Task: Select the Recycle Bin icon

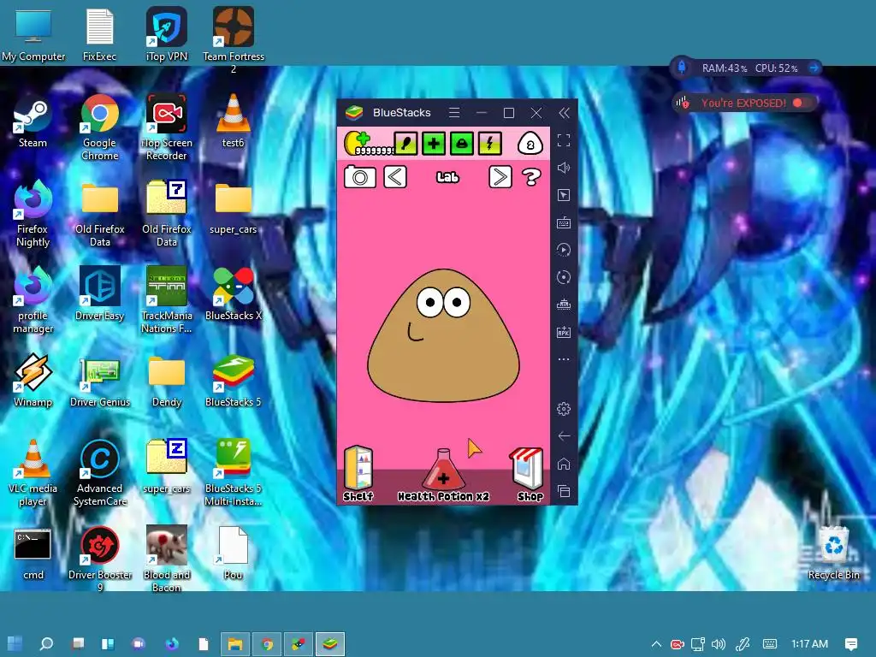Action: click(833, 553)
